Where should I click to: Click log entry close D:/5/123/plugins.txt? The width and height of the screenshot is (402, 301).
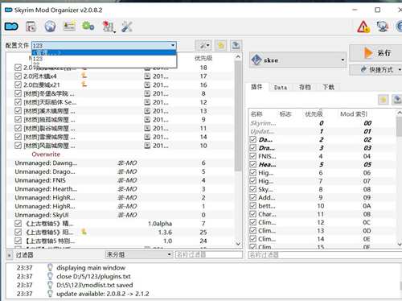coord(93,276)
